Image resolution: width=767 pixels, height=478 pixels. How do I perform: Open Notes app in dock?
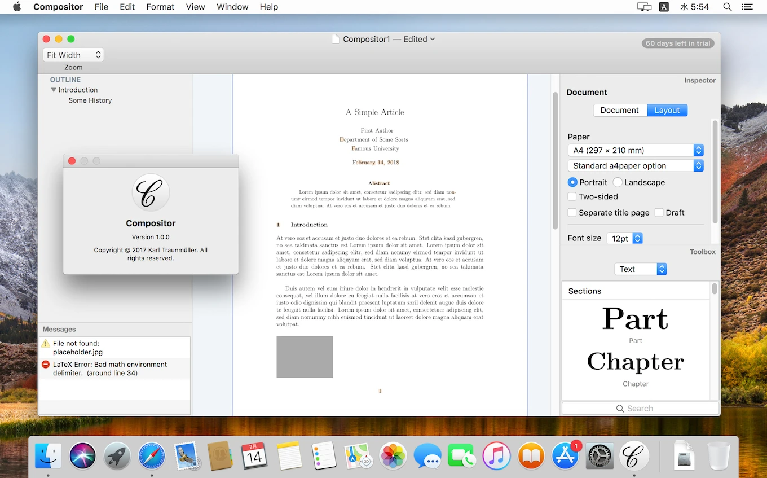(x=289, y=455)
